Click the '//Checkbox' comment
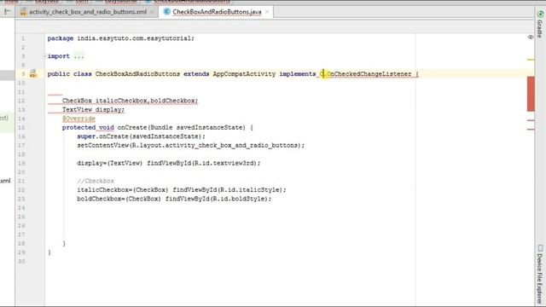This screenshot has height=307, width=546. coord(96,181)
